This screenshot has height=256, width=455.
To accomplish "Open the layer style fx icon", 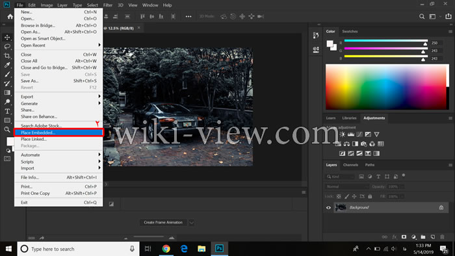I will click(395, 237).
